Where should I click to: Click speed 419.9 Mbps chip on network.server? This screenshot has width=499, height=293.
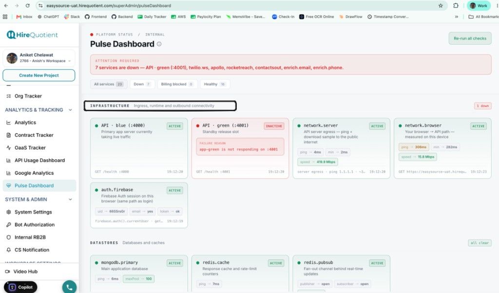pos(317,162)
